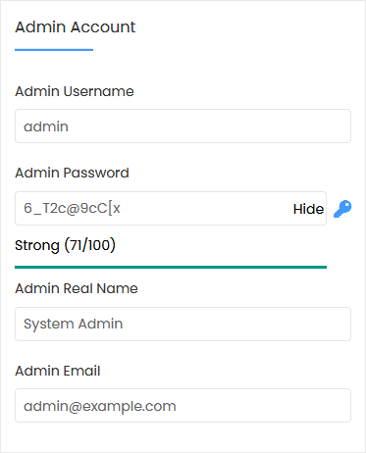This screenshot has height=453, width=366.
Task: Focus the Admin Email input box
Action: 183,406
